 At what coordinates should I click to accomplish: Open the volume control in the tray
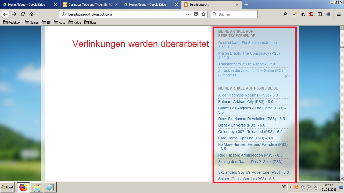click(303, 187)
